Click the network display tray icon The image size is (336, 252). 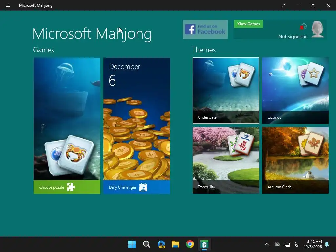coord(287,244)
